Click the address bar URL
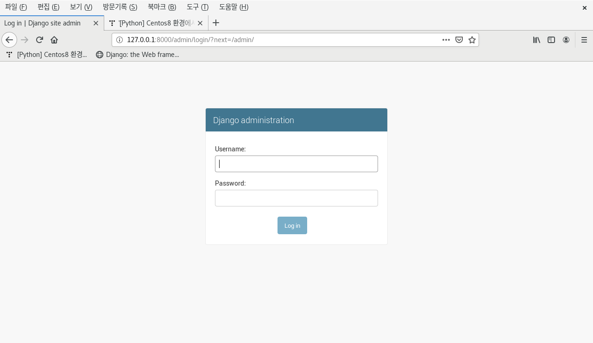The height and width of the screenshot is (343, 593). pos(190,40)
